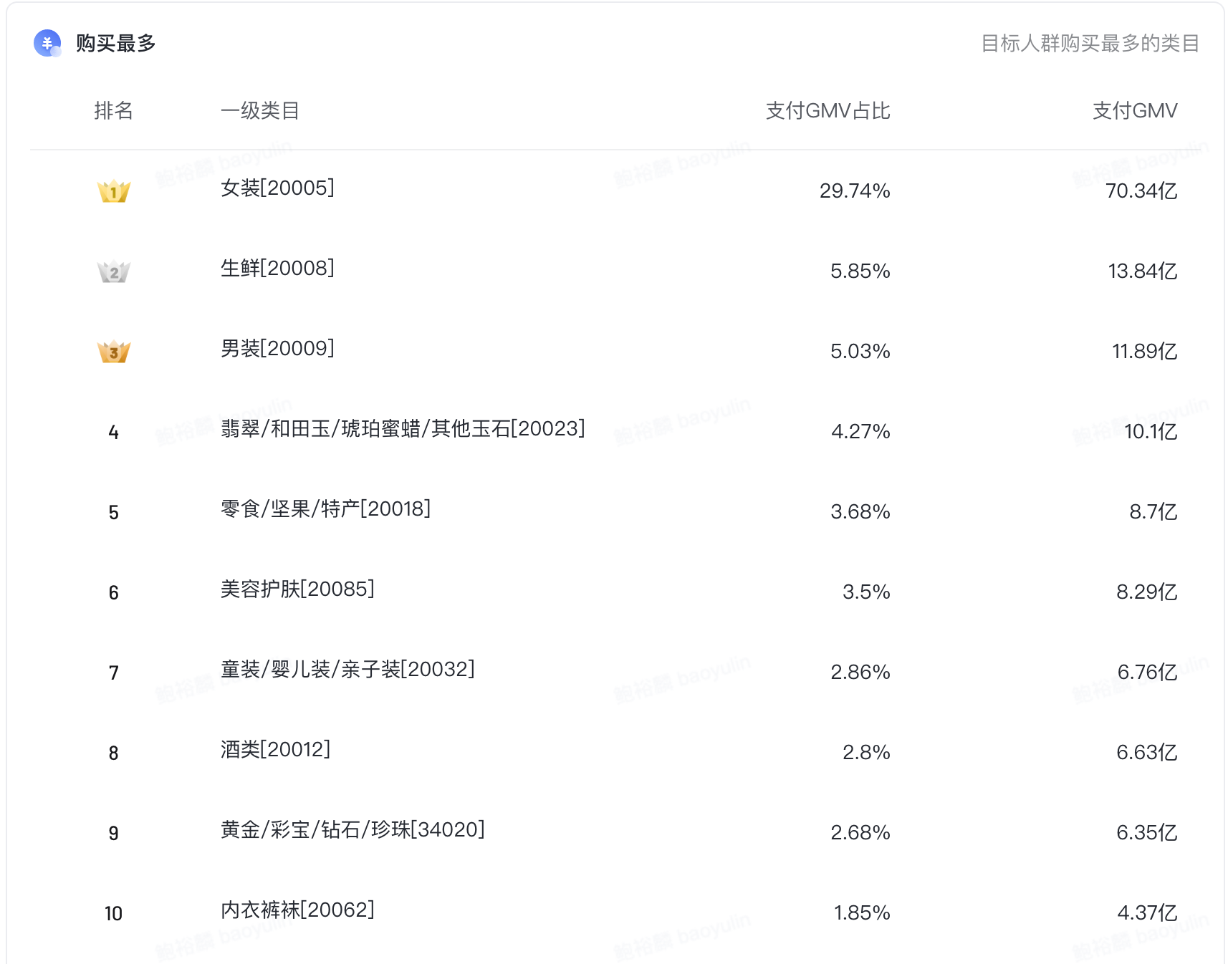The height and width of the screenshot is (964, 1228).
Task: Open 童装/婴儿装/亲子装[20032] category
Action: coord(347,670)
